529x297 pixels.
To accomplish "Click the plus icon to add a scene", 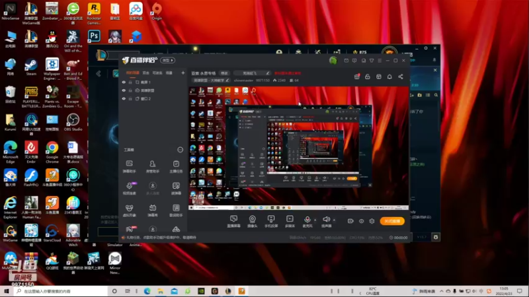I will click(x=183, y=73).
